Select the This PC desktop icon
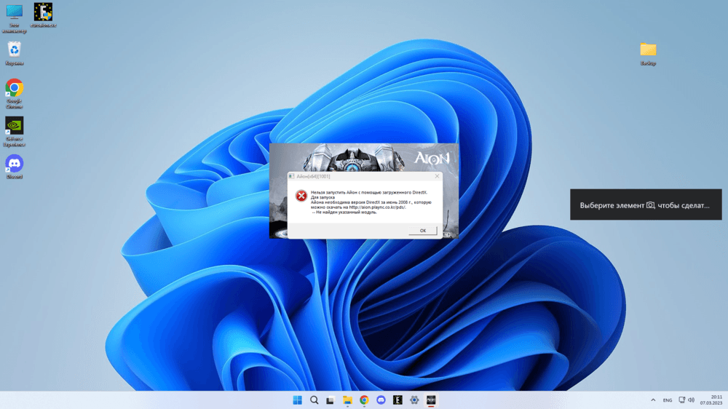 point(14,13)
